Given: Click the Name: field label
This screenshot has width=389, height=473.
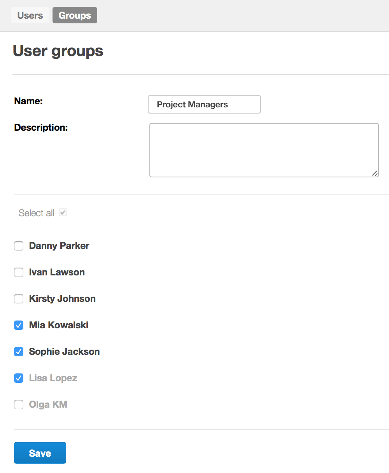Looking at the screenshot, I should click(x=28, y=101).
